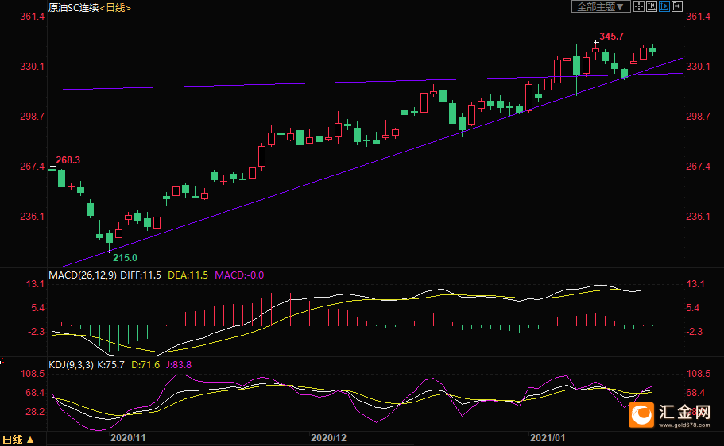Image resolution: width=724 pixels, height=446 pixels.
Task: Click the 345.7 high price marker
Action: pyautogui.click(x=611, y=36)
